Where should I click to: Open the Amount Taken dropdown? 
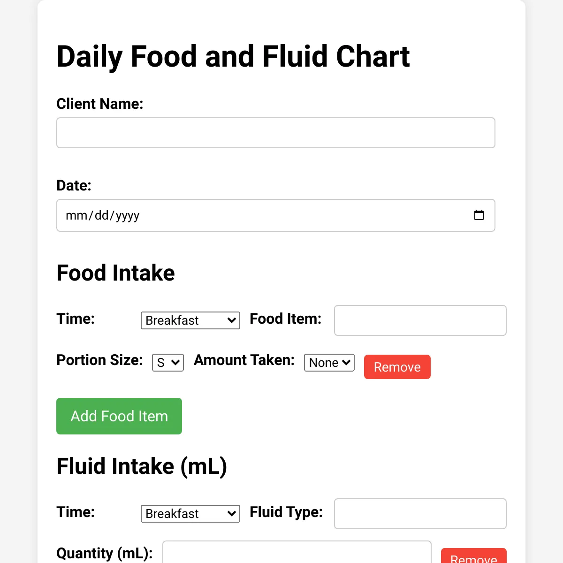click(329, 363)
